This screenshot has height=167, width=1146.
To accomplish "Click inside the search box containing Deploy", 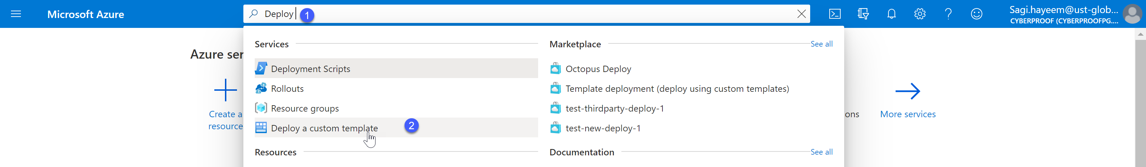I will [526, 14].
